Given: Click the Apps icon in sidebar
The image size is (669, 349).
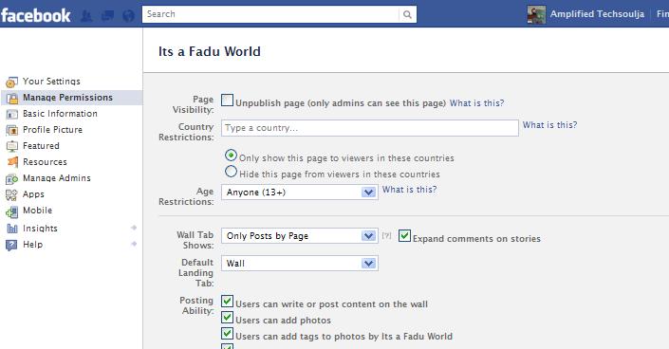Looking at the screenshot, I should click(x=11, y=195).
